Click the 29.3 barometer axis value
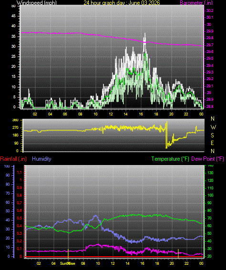The width and height of the screenshot is (226, 270). (210, 72)
